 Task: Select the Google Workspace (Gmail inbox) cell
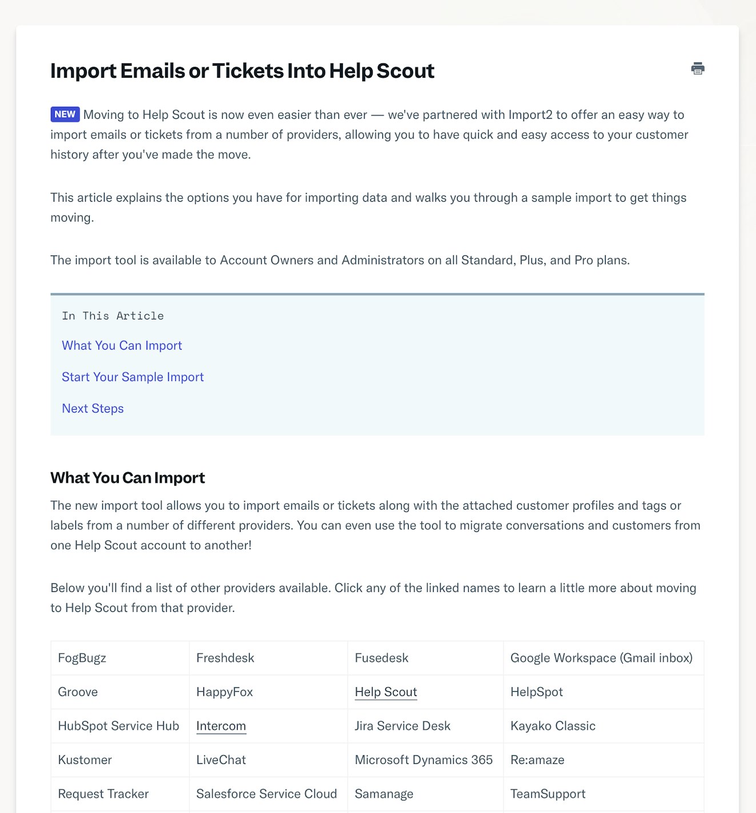(601, 658)
